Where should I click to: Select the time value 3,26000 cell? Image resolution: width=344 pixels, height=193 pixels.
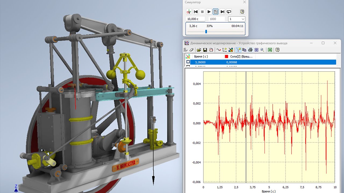coord(200,62)
